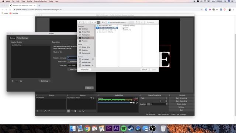Open Finder from the dock
Viewport: 236px width, 133px height.
[73, 129]
